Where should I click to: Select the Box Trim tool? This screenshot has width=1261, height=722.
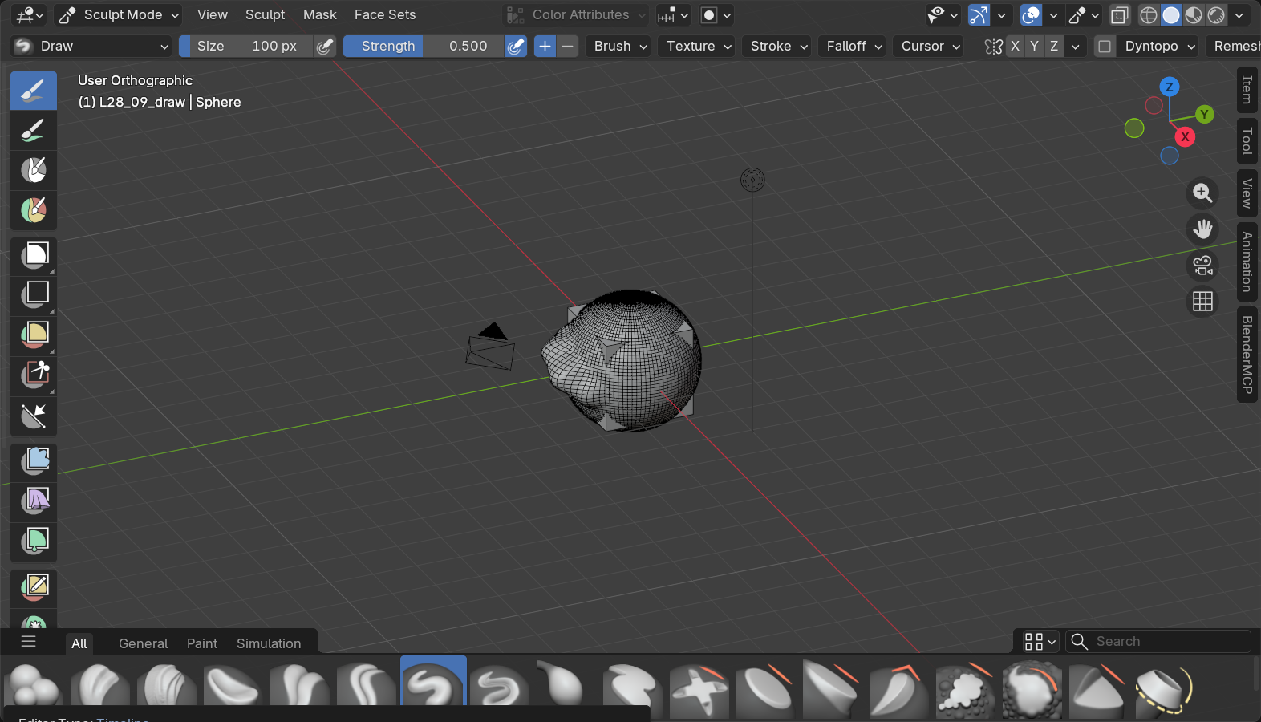point(34,375)
